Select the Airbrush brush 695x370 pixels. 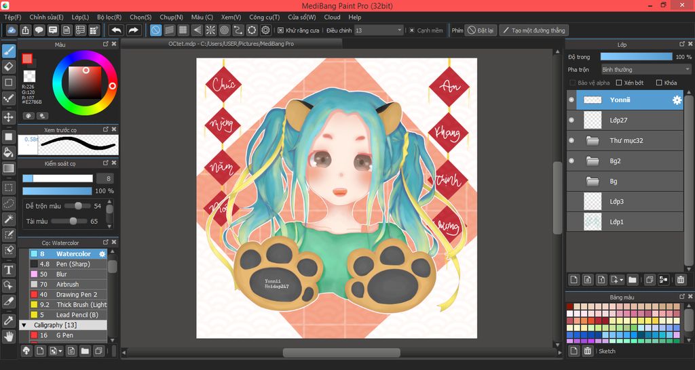pos(69,285)
